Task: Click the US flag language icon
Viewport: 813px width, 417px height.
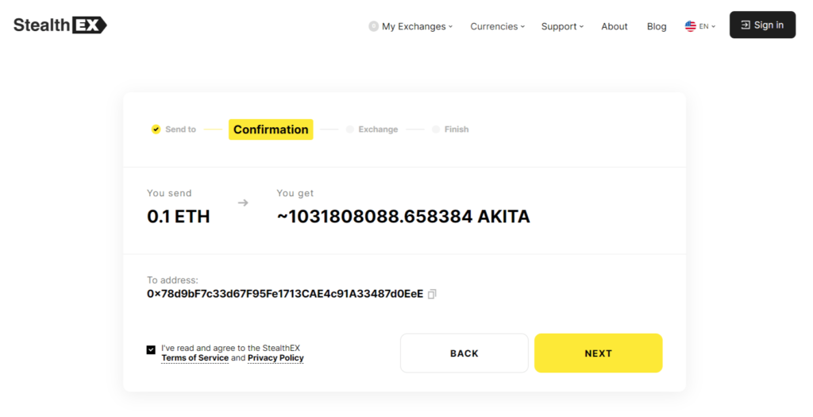Action: pyautogui.click(x=690, y=26)
